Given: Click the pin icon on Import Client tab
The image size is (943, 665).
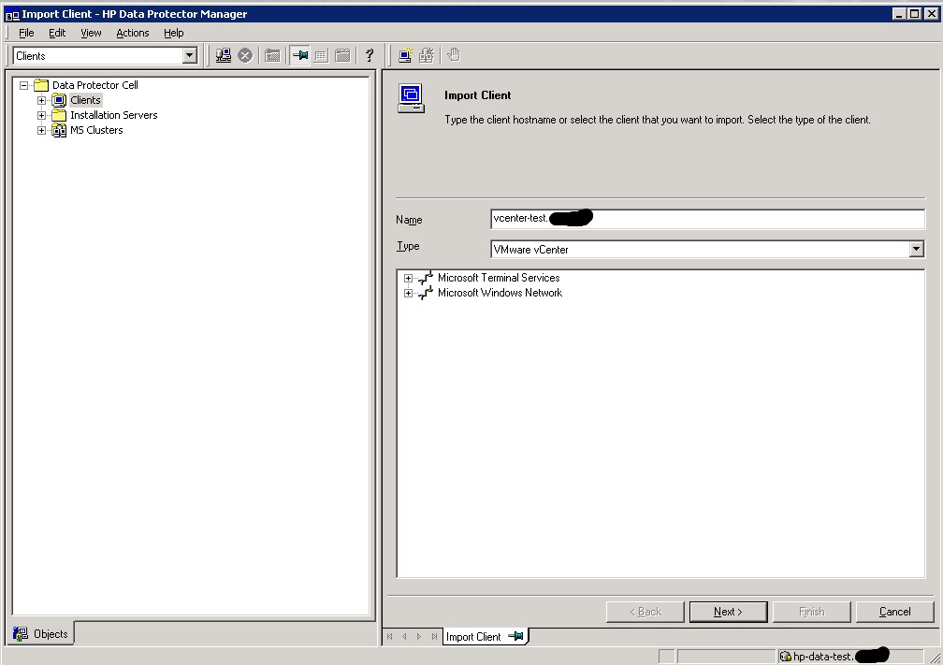Looking at the screenshot, I should 516,636.
